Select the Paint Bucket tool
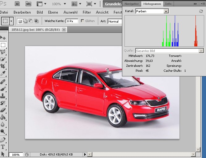 (x=3, y=117)
